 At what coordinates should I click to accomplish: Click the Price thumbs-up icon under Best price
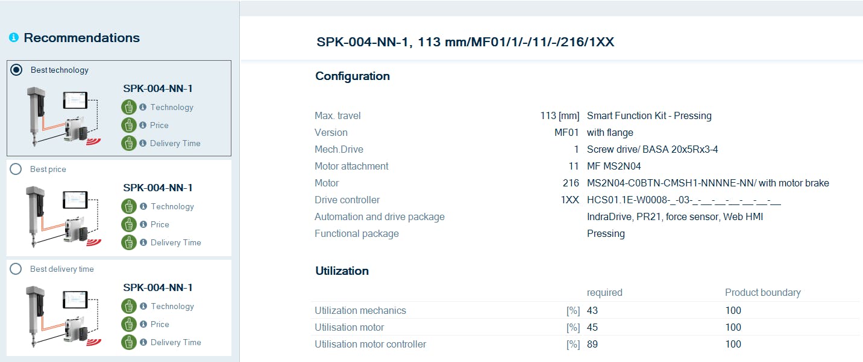pos(128,224)
